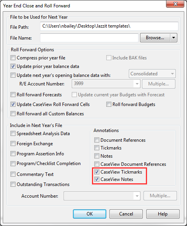Screen dimensions: 187x226
Task: Enable Roll forward all Custom Balances
Action: coord(13,114)
